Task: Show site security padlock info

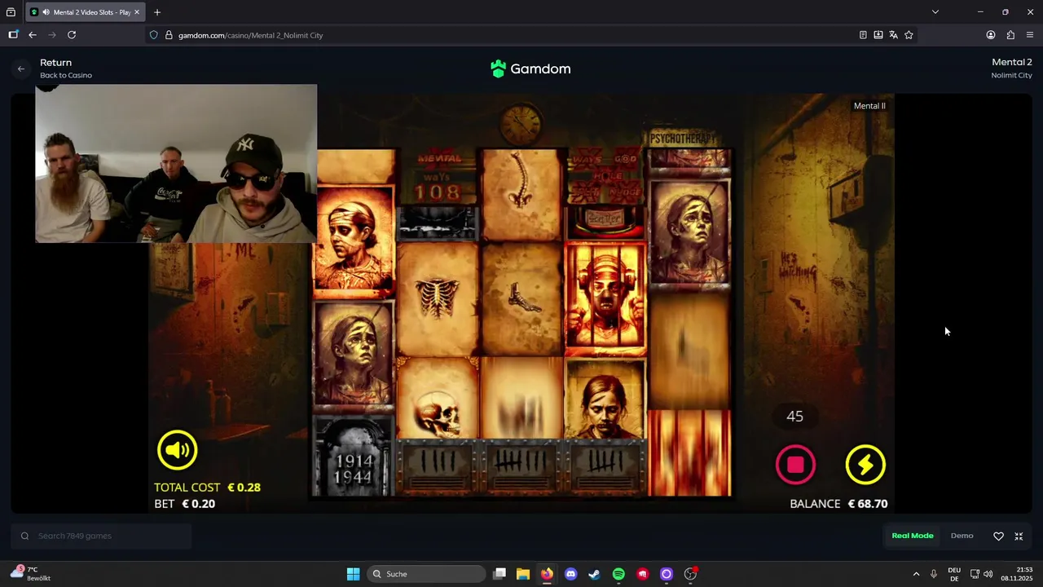Action: click(169, 35)
